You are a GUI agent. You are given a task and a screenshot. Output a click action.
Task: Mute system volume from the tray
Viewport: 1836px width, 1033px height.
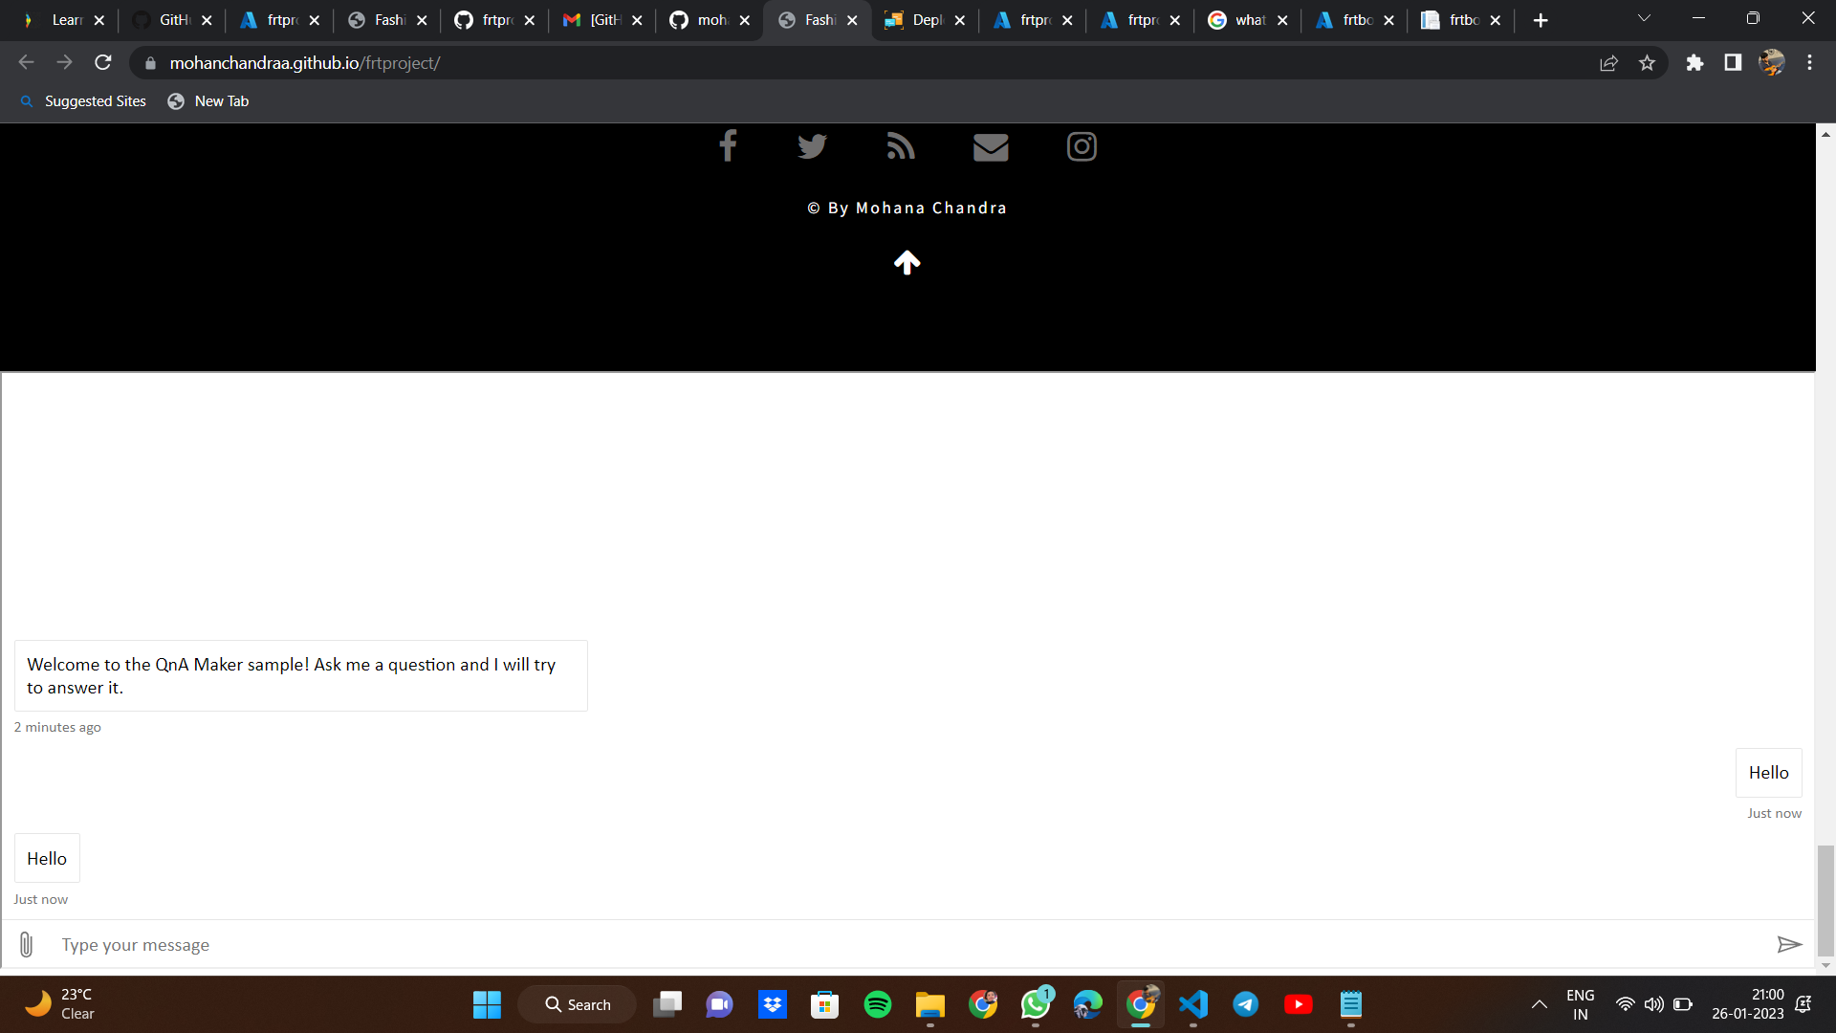pos(1655,1004)
